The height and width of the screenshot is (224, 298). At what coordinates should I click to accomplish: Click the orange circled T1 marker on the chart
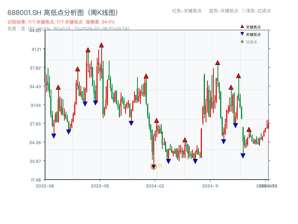[153, 167]
